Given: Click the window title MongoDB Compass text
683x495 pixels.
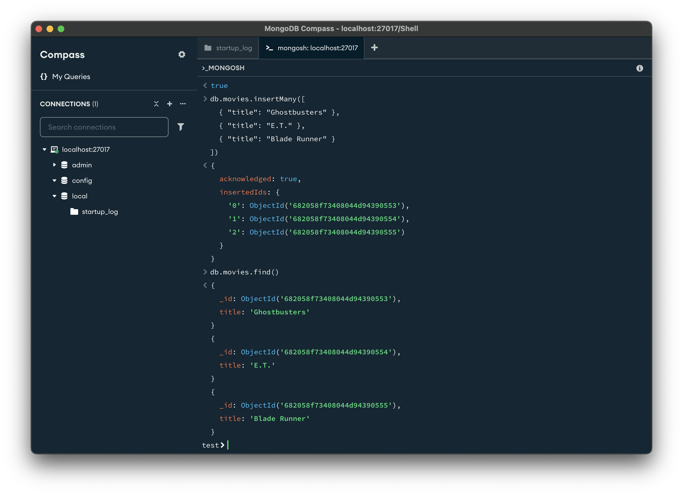Looking at the screenshot, I should point(341,29).
